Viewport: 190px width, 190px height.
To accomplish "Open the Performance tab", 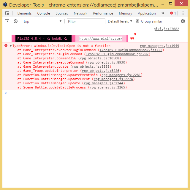I will (x=103, y=13).
